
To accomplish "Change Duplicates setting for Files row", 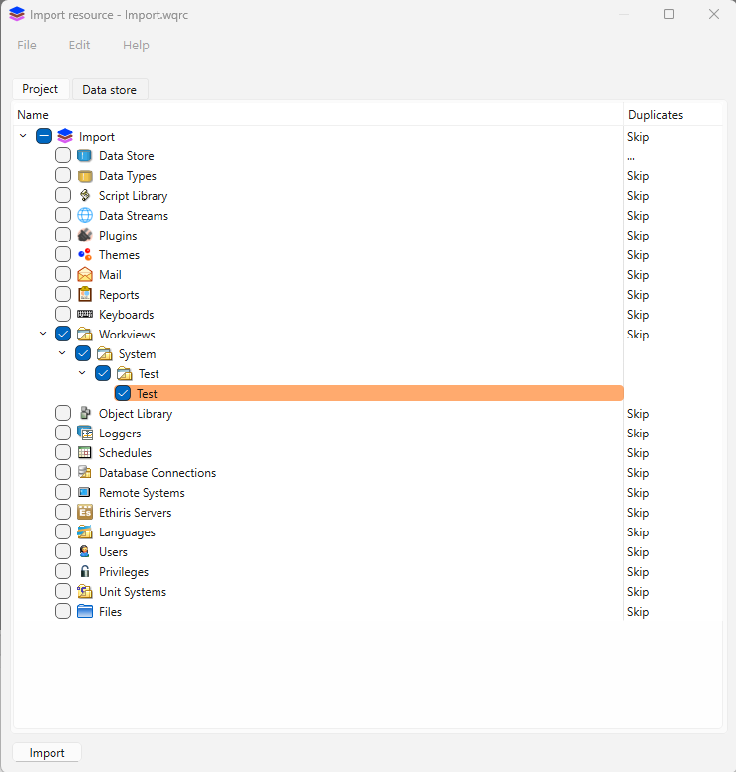I will point(638,612).
